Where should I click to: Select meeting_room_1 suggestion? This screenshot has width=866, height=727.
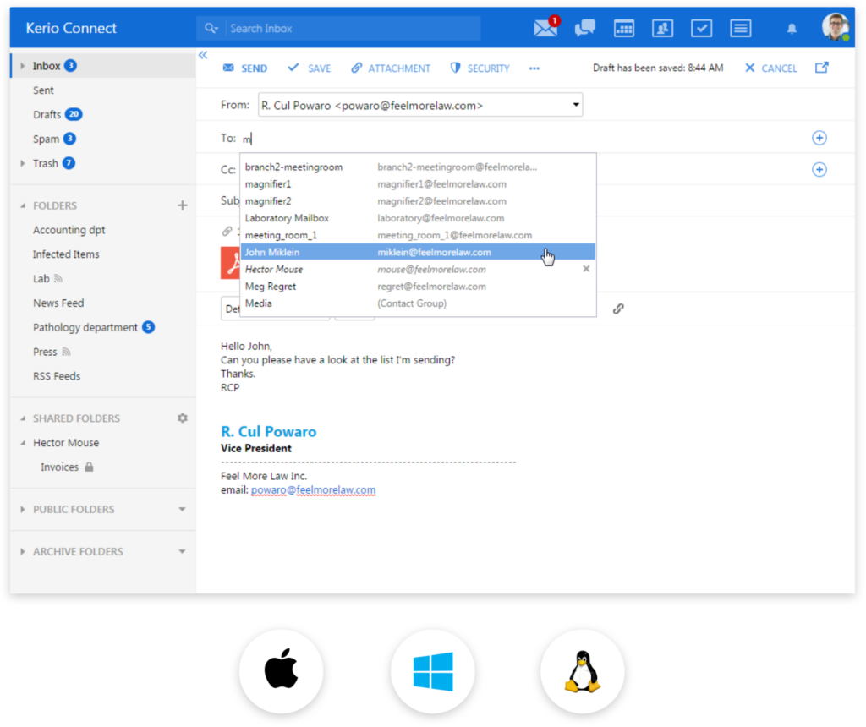[418, 235]
